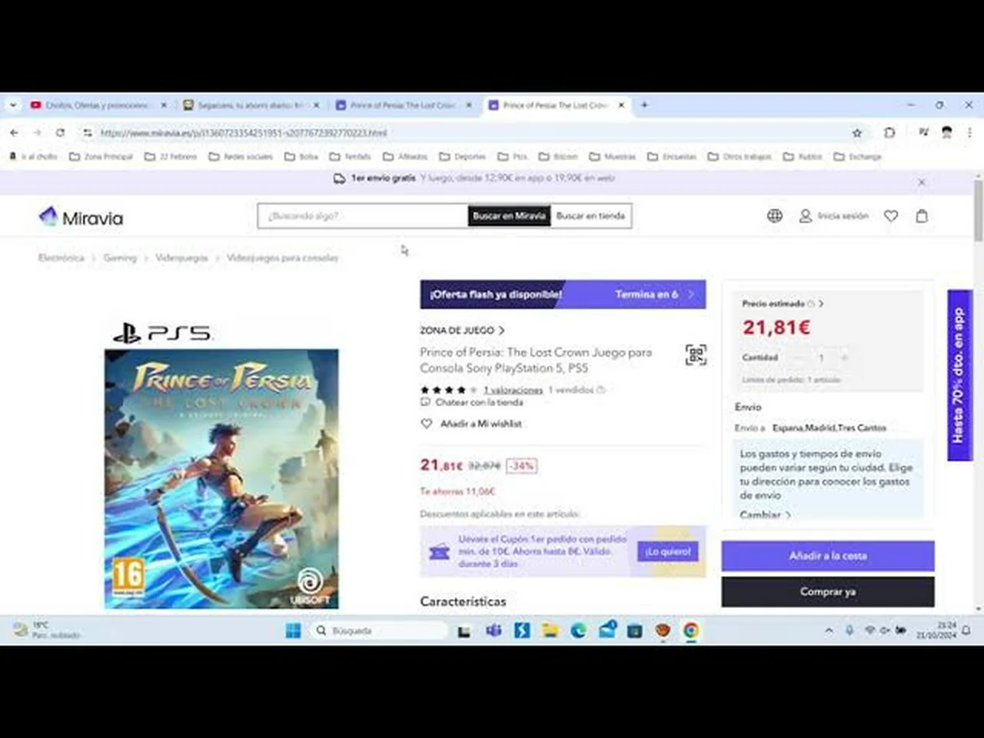The image size is (984, 738).
Task: Click the Chrome icon in the taskbar
Action: pos(691,630)
